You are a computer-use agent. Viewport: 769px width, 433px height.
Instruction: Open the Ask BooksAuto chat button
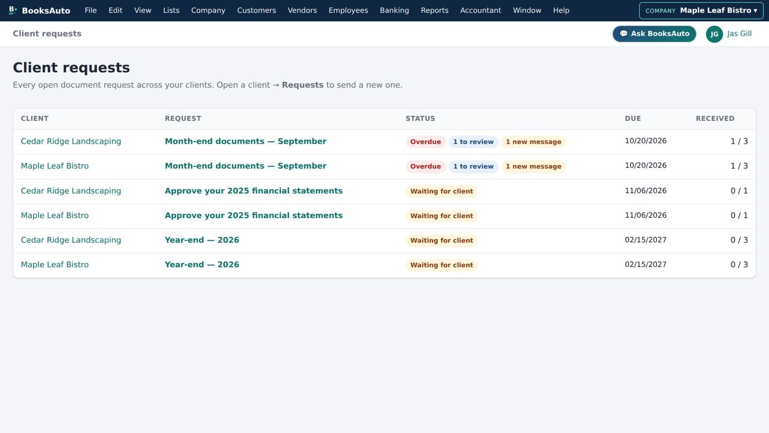click(x=654, y=34)
